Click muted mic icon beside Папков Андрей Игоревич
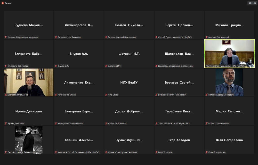The height and width of the screenshot is (165, 258). click(x=206, y=95)
